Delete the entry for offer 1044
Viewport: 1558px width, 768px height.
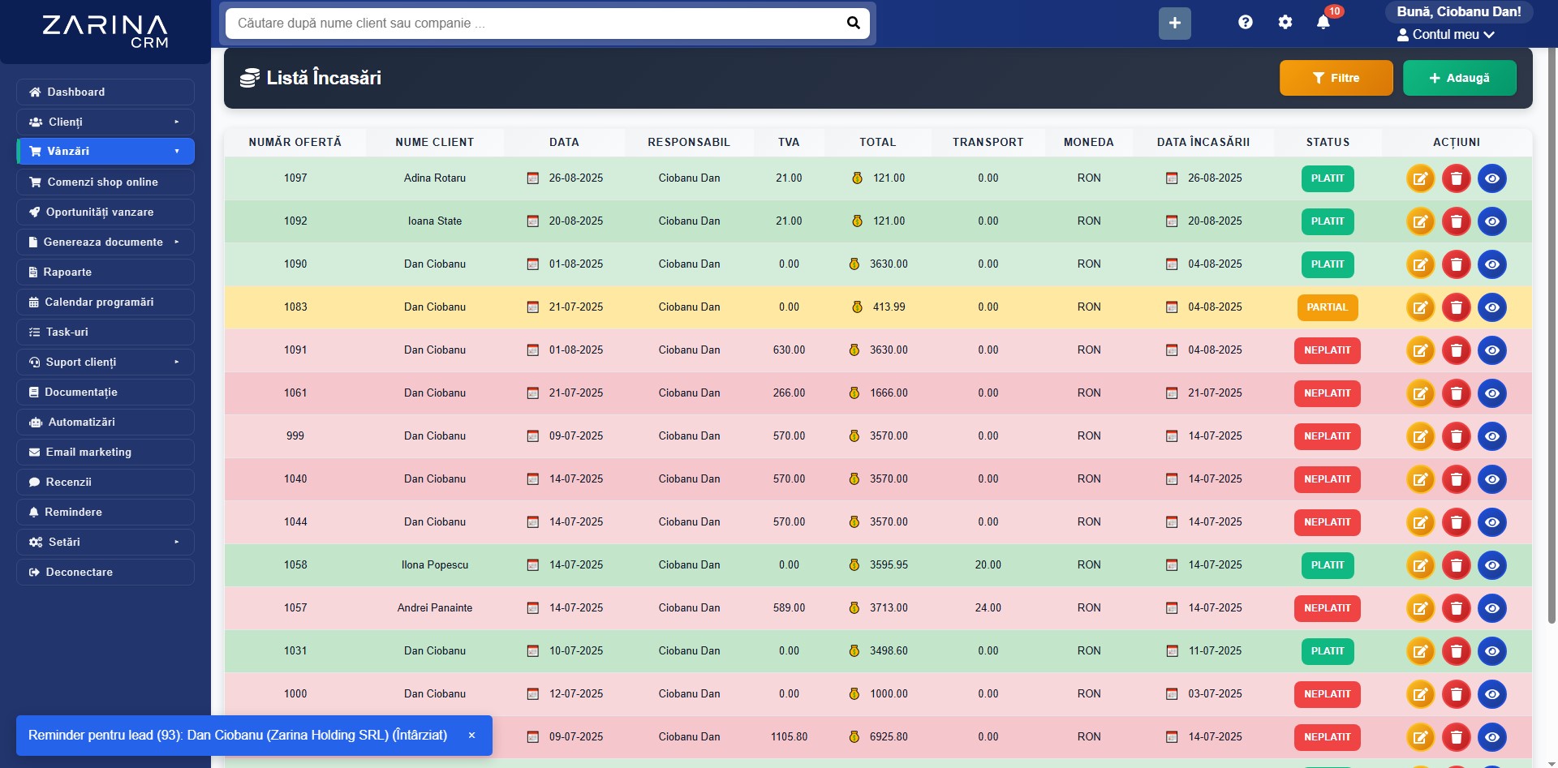coord(1457,522)
